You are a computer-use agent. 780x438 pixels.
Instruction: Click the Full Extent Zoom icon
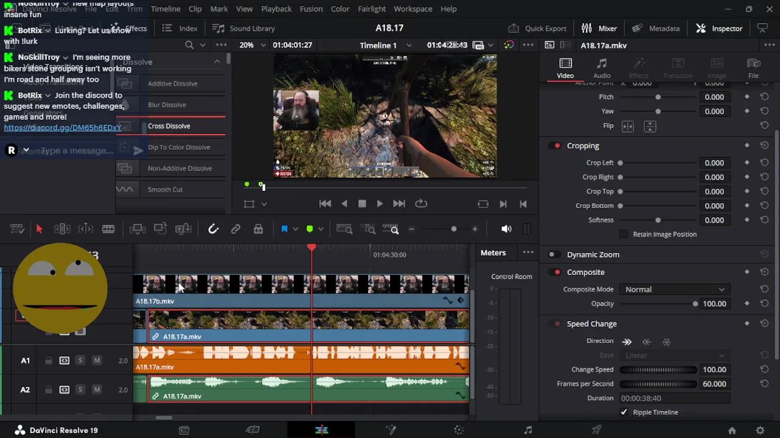344,229
